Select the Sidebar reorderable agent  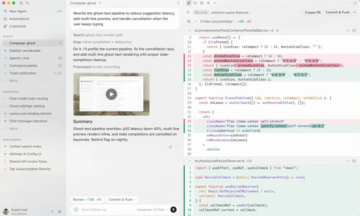pos(33,51)
